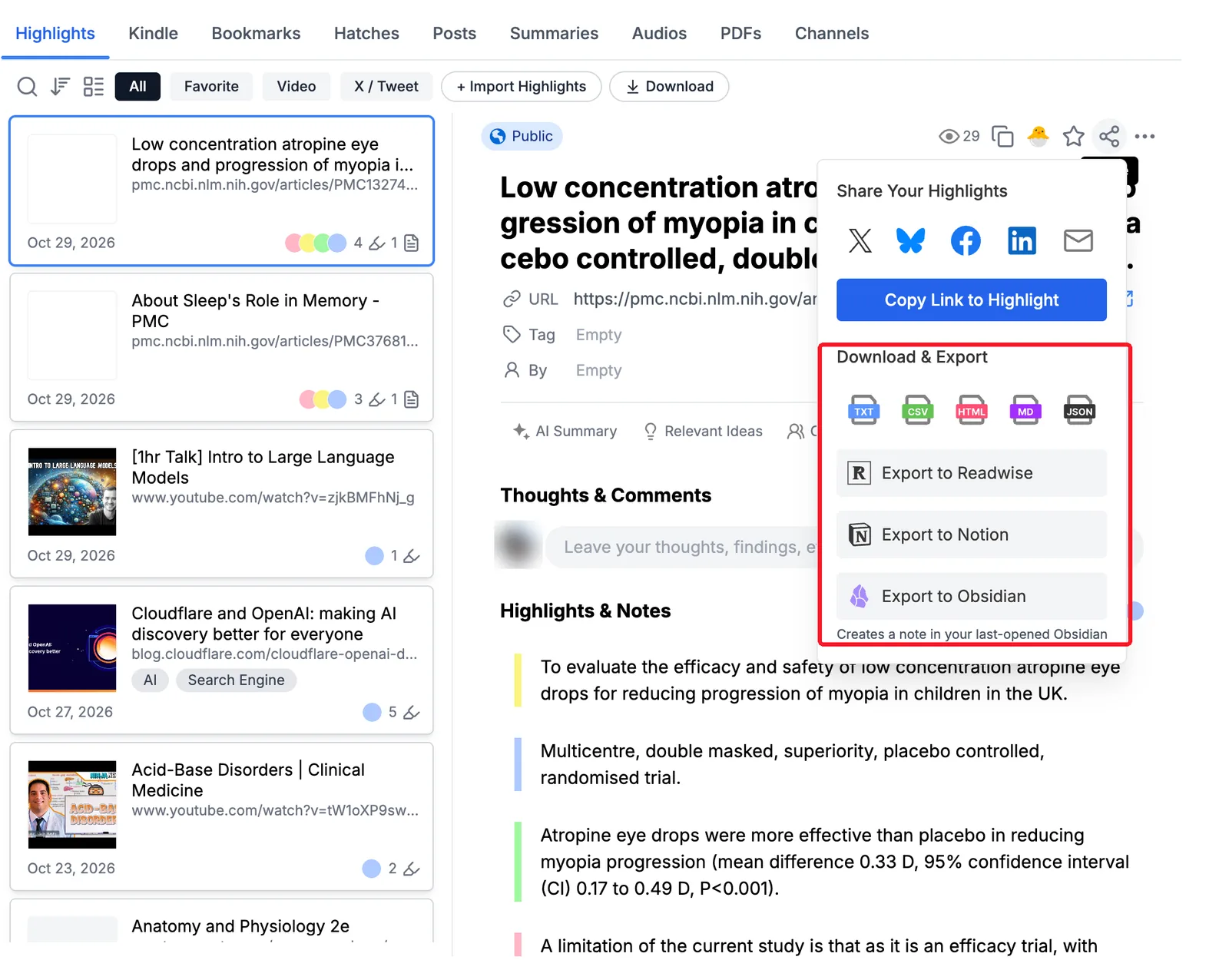Click the Import Highlights button
The width and height of the screenshot is (1229, 960).
click(x=522, y=87)
